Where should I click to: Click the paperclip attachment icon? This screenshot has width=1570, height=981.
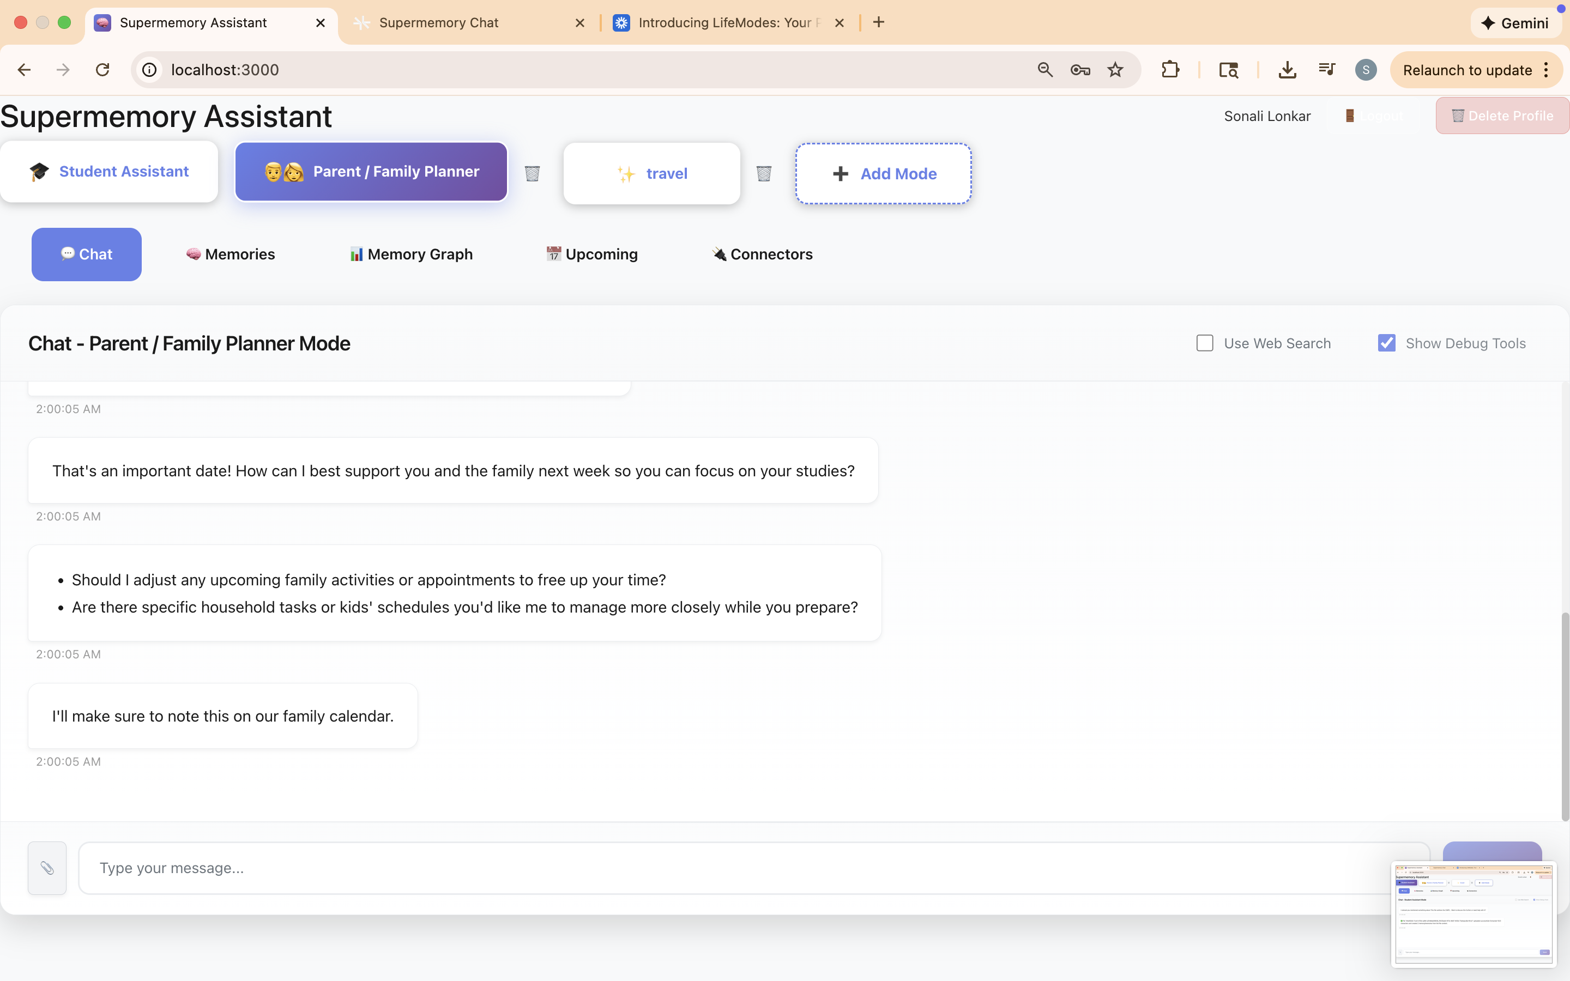tap(47, 868)
